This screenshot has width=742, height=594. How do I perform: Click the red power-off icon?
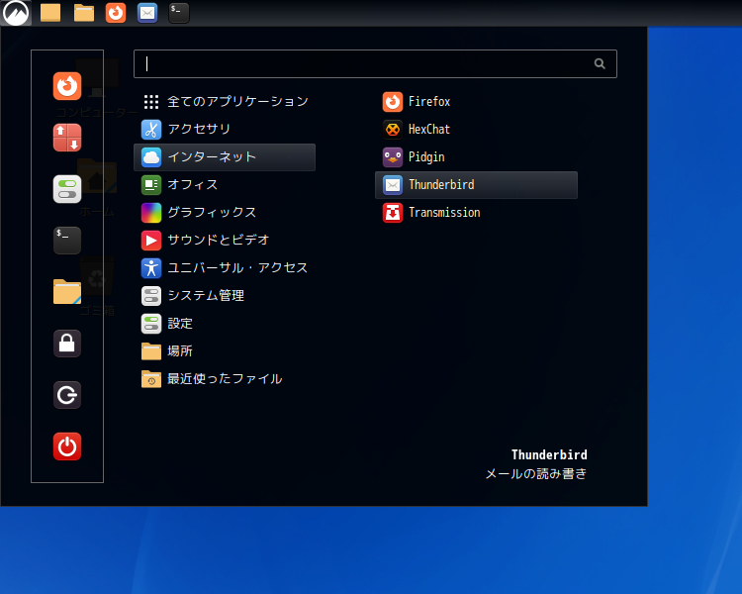pos(67,446)
